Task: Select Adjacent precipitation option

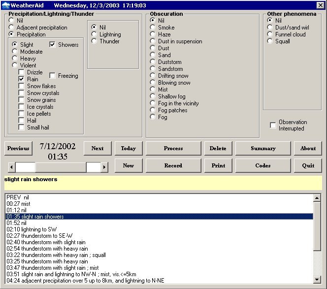Action: pos(11,27)
